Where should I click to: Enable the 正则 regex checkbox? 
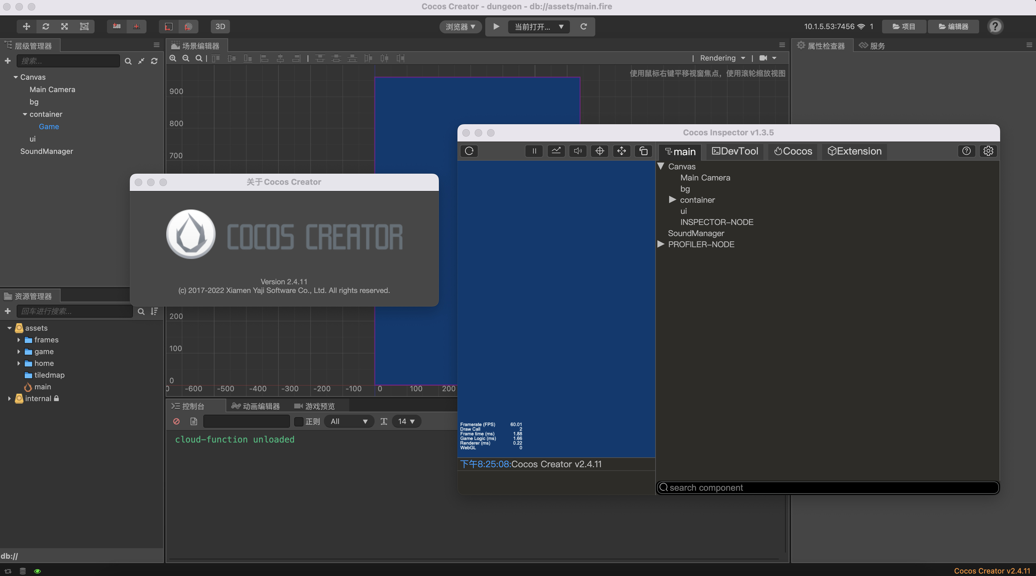click(x=299, y=421)
